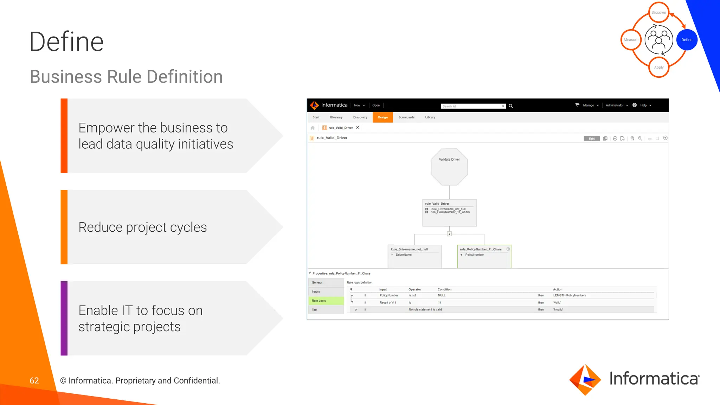Click the 'NULL' condition cell
The width and height of the screenshot is (720, 405).
(442, 295)
